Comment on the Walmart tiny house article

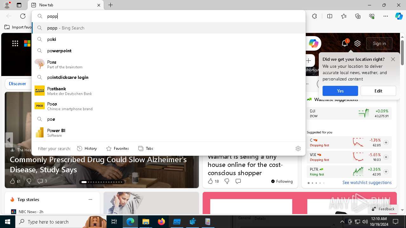pos(238,181)
